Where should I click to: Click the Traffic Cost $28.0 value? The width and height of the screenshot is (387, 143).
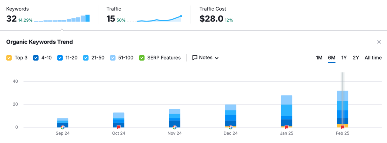tap(211, 19)
